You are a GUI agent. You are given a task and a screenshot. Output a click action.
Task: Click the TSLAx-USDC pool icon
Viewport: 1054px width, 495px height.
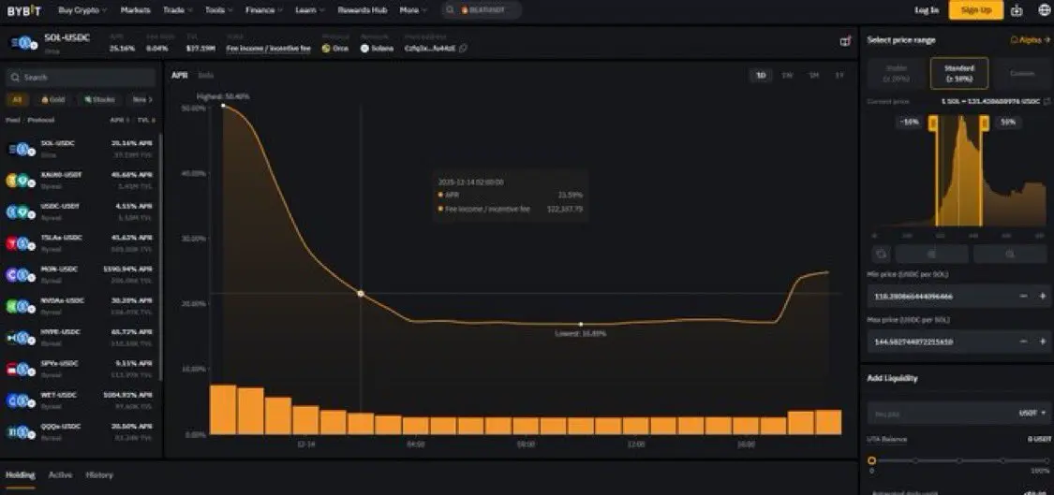click(21, 243)
